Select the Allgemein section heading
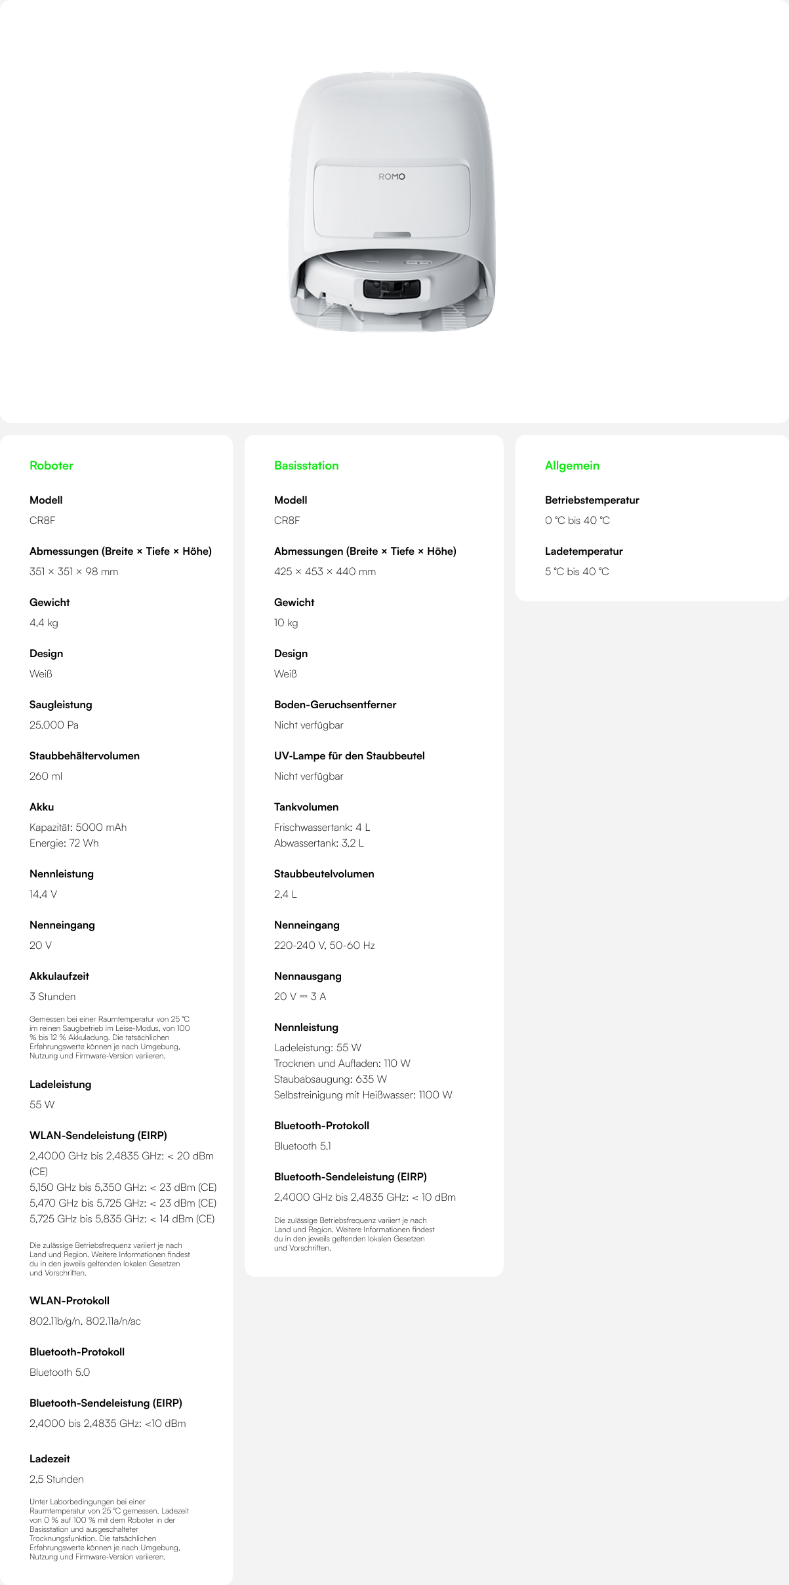789x1585 pixels. pos(572,466)
